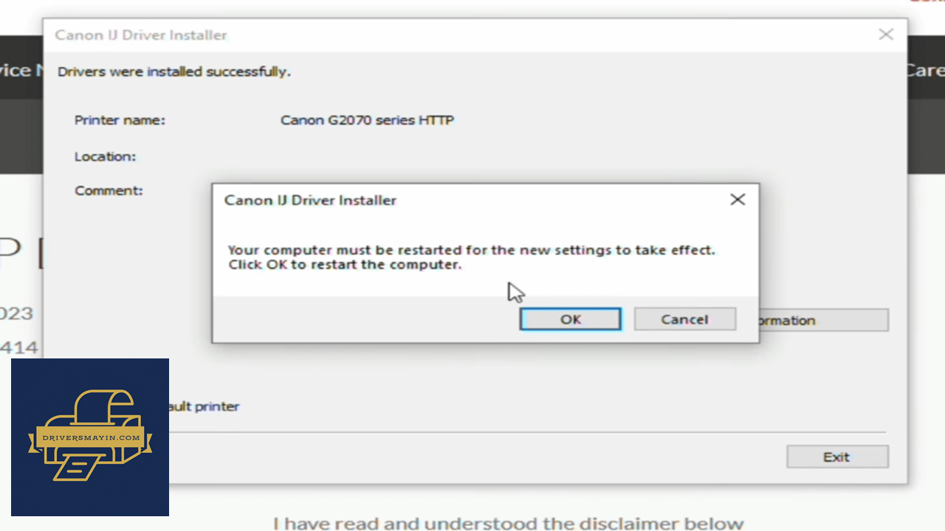The height and width of the screenshot is (531, 945).
Task: Select the "Location:" label
Action: (105, 156)
